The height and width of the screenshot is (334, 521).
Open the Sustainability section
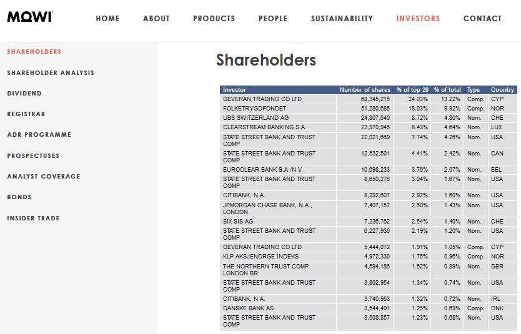342,19
